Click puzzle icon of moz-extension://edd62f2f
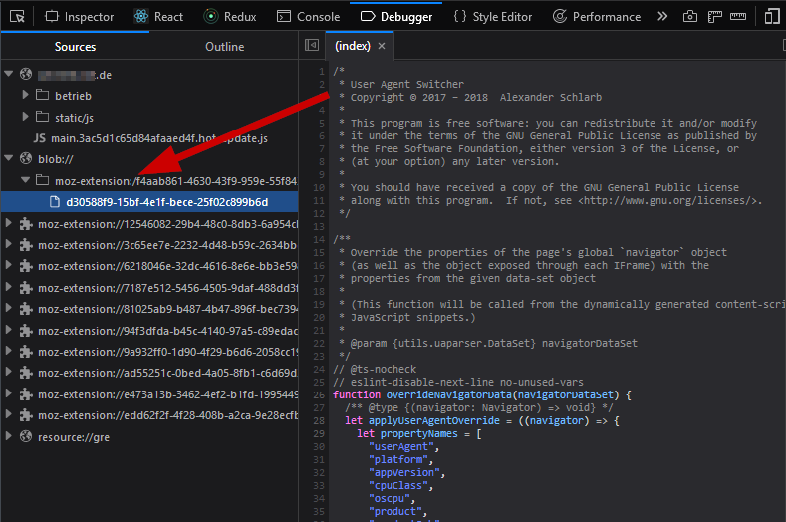The height and width of the screenshot is (522, 786). click(x=26, y=415)
